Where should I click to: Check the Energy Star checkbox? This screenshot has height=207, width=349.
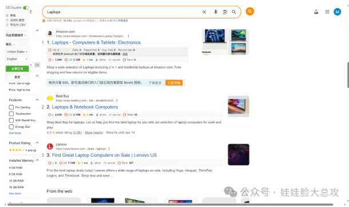coord(11,127)
